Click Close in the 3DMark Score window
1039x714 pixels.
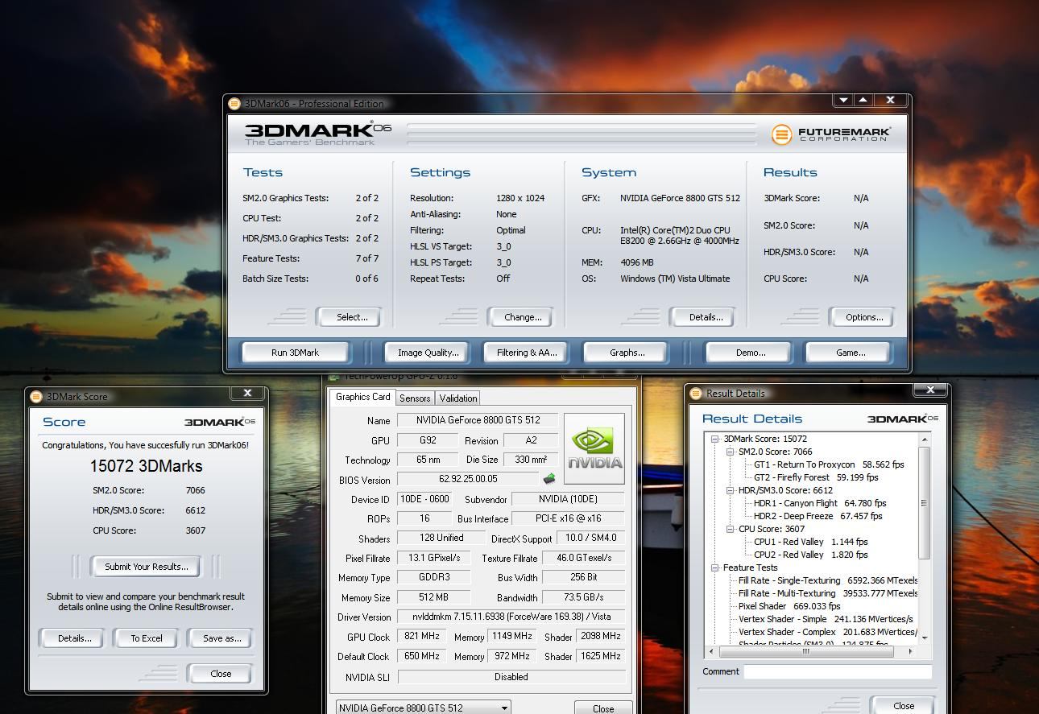(x=221, y=674)
